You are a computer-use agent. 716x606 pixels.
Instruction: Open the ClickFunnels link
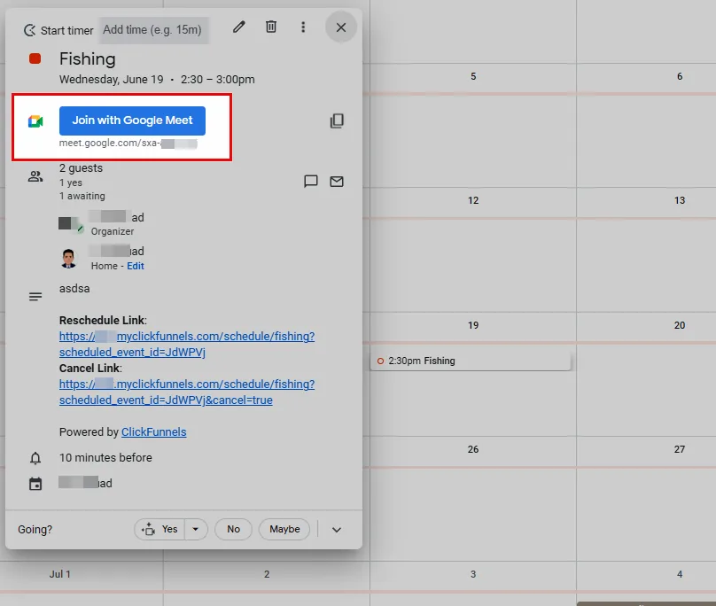[x=154, y=432]
